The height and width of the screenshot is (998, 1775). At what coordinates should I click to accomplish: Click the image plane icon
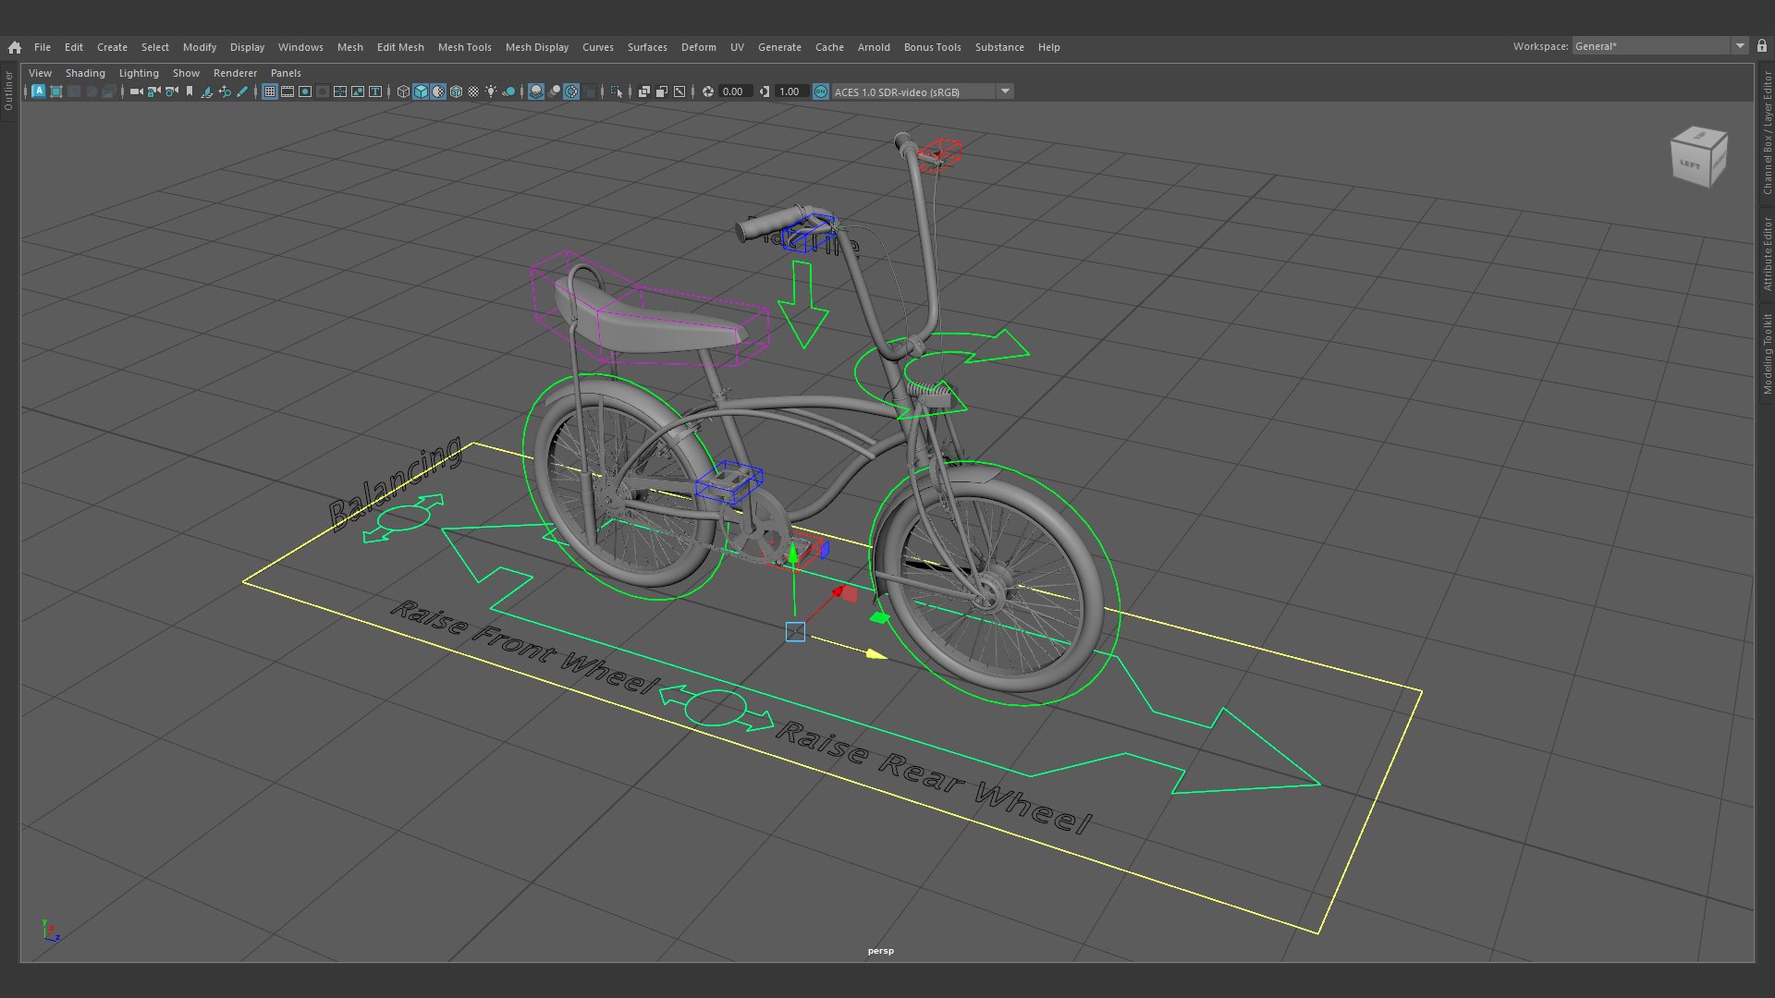click(x=207, y=91)
